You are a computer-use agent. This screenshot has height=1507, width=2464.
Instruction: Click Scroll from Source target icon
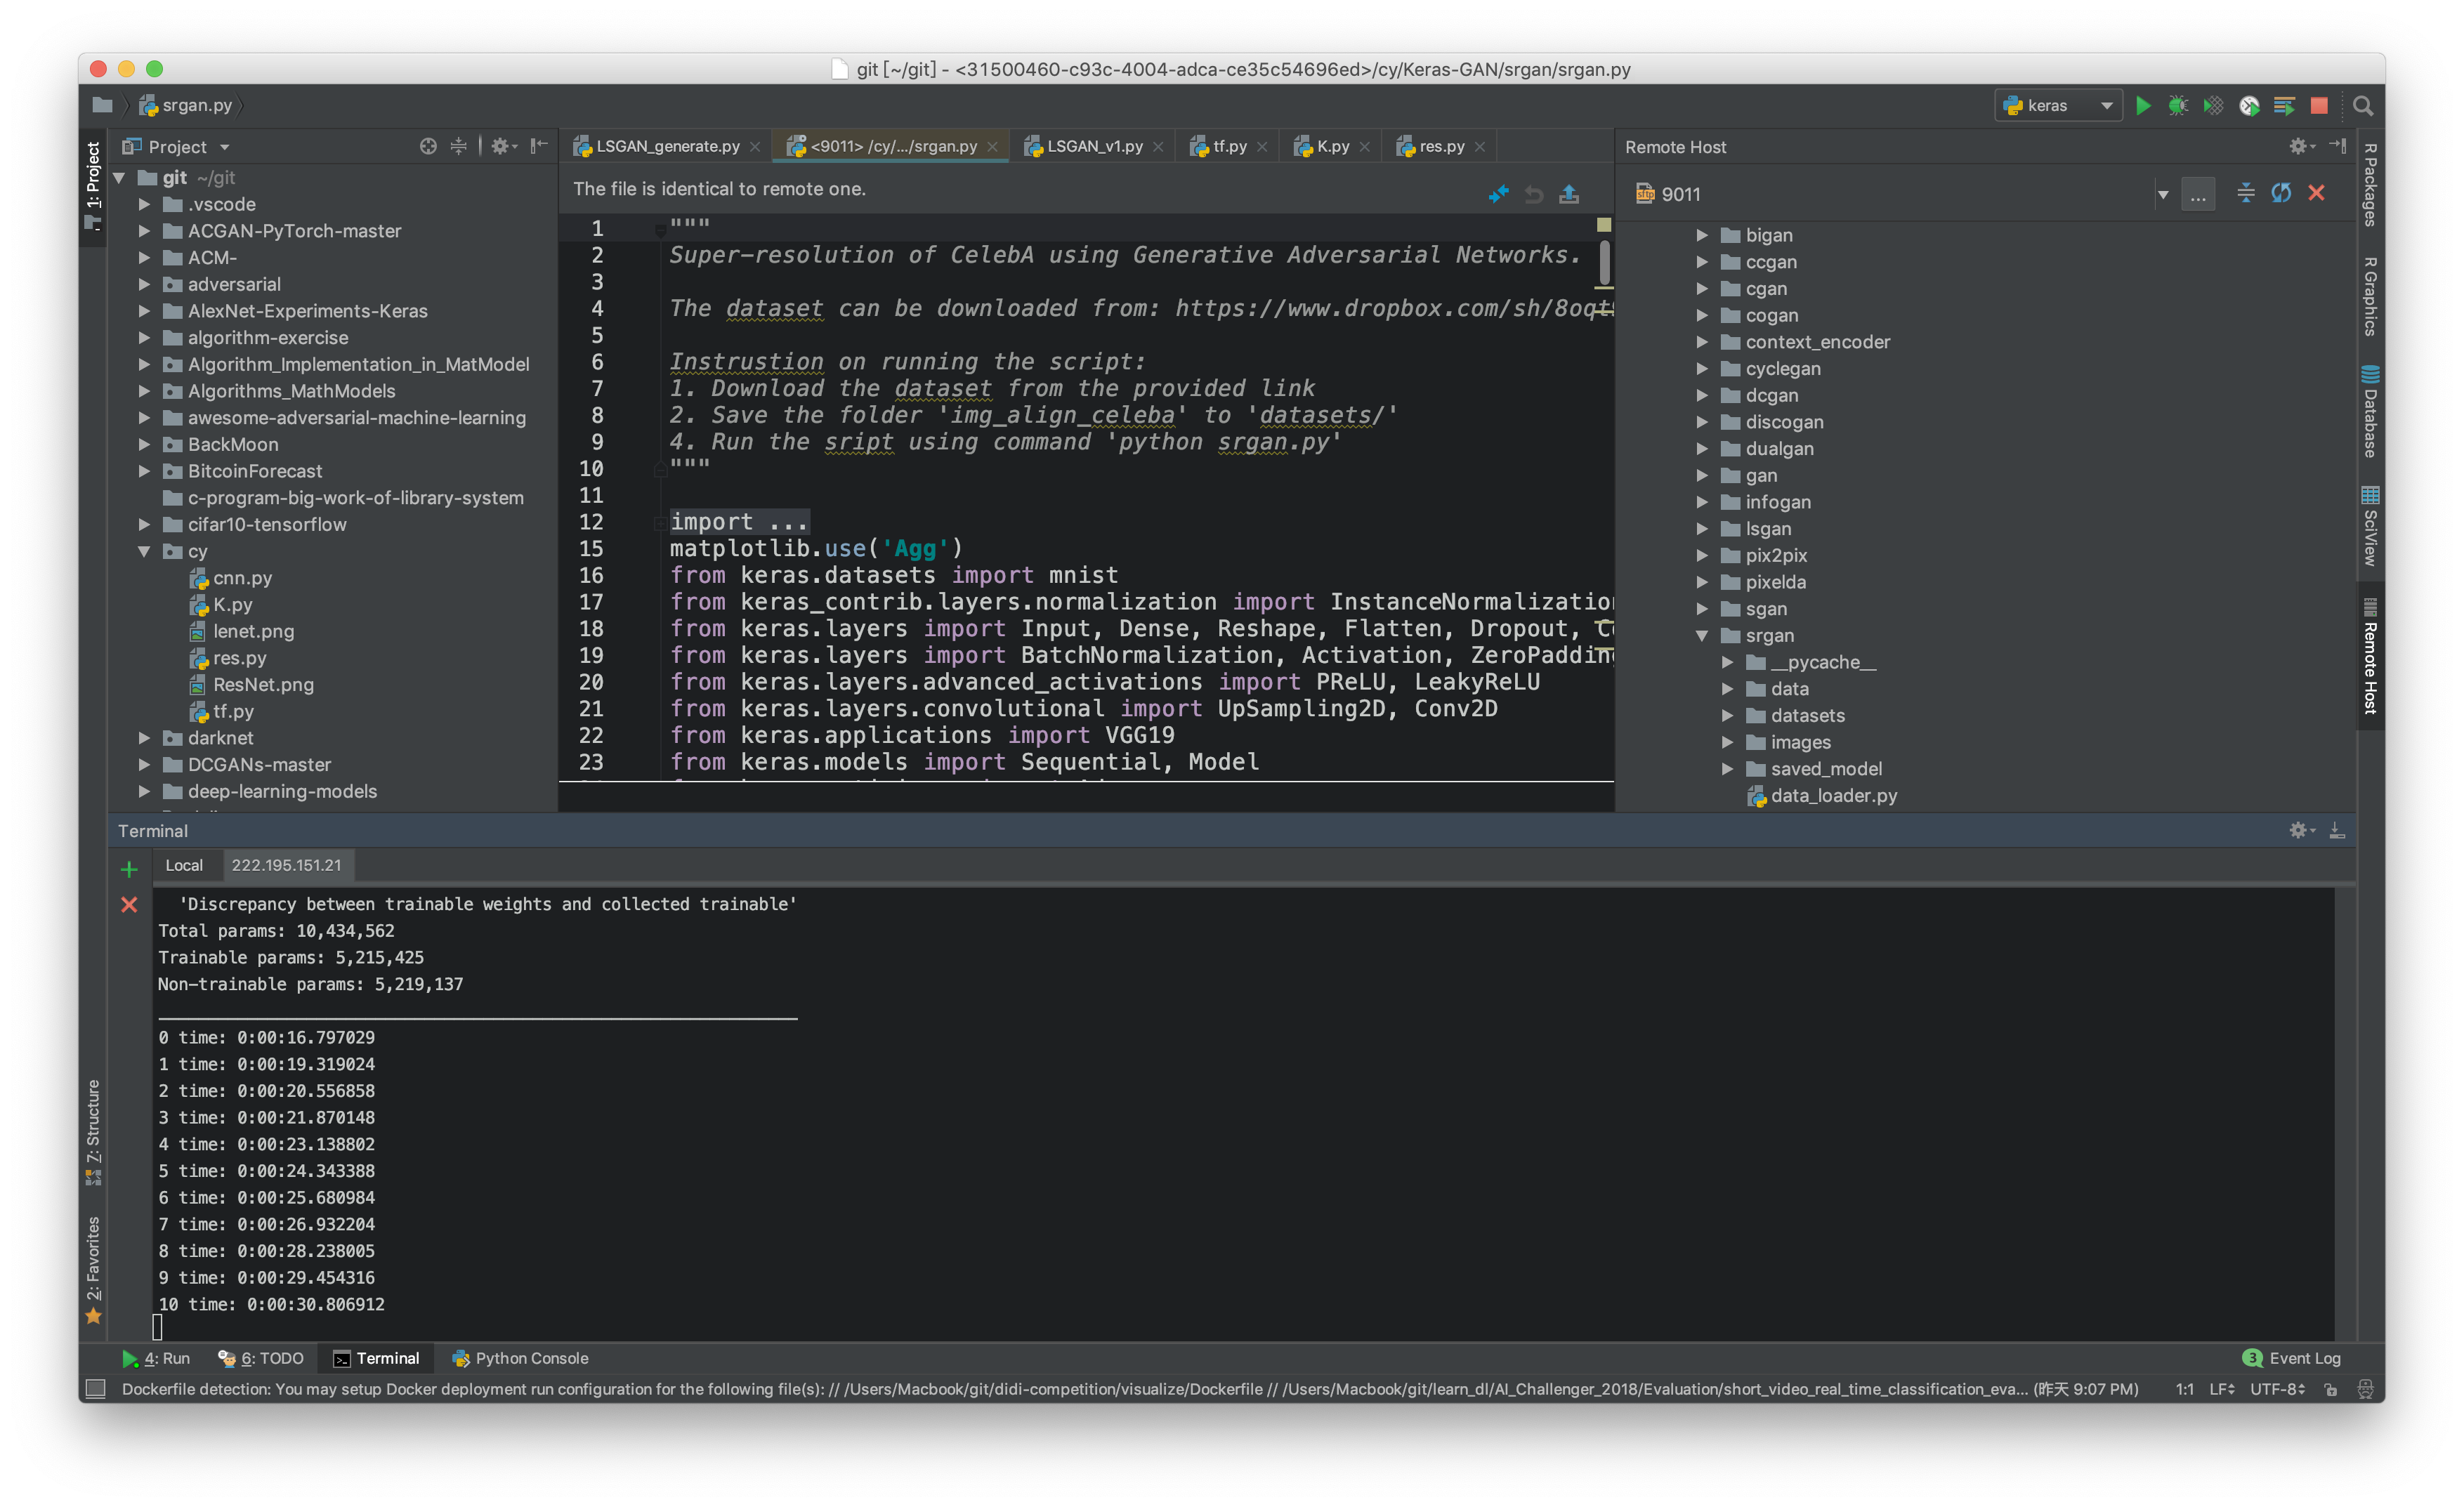point(428,147)
